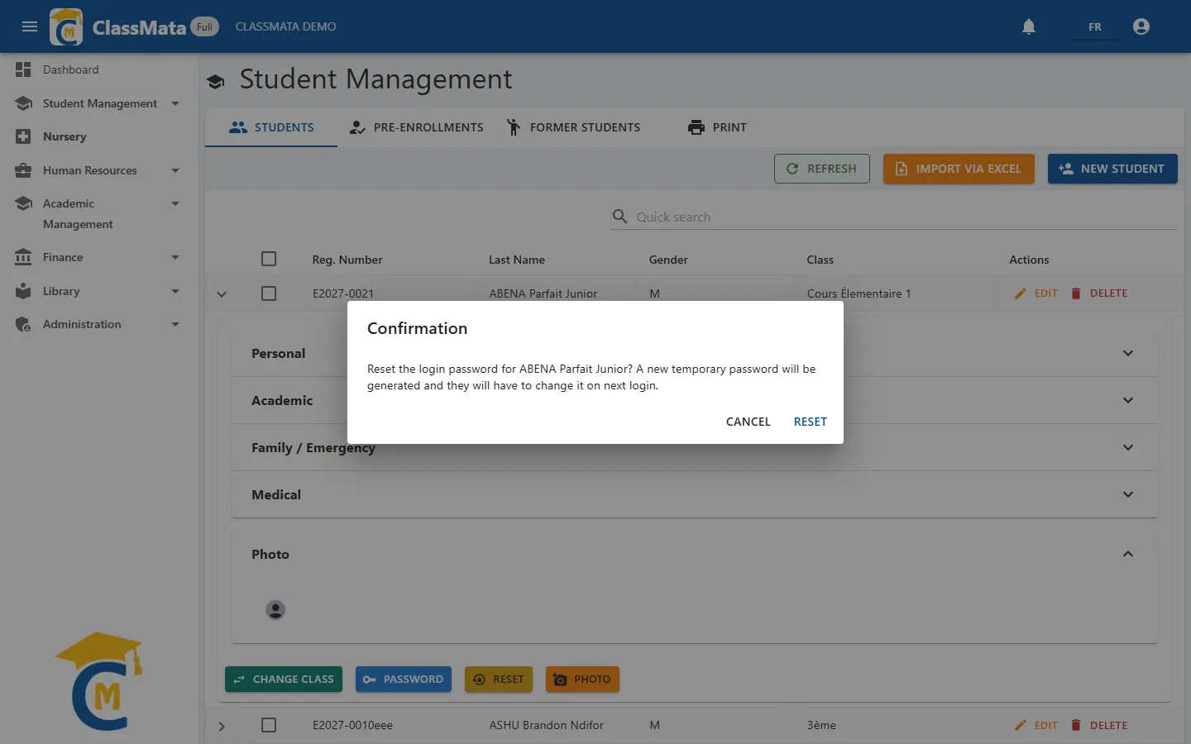This screenshot has height=744, width=1191.
Task: Check the box for ASHU Brandon Ndifor
Action: [x=269, y=725]
